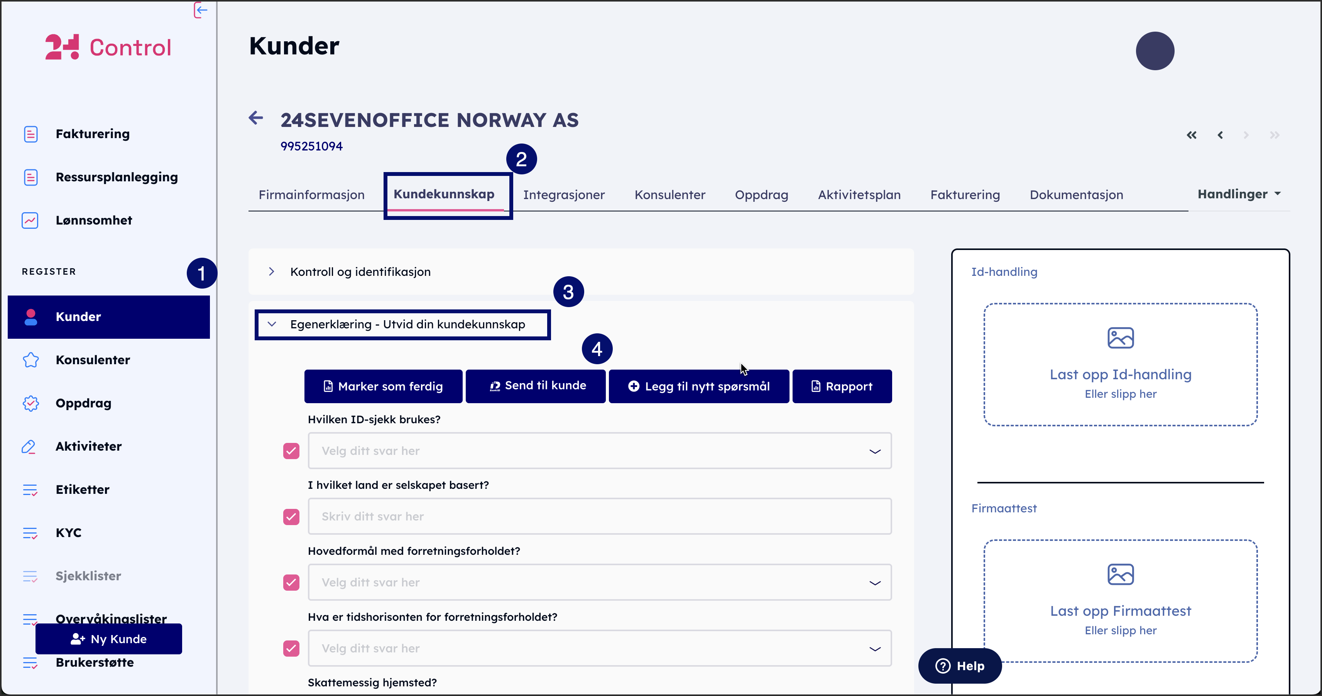Toggle checkbox for land selskapet basert

pyautogui.click(x=291, y=516)
